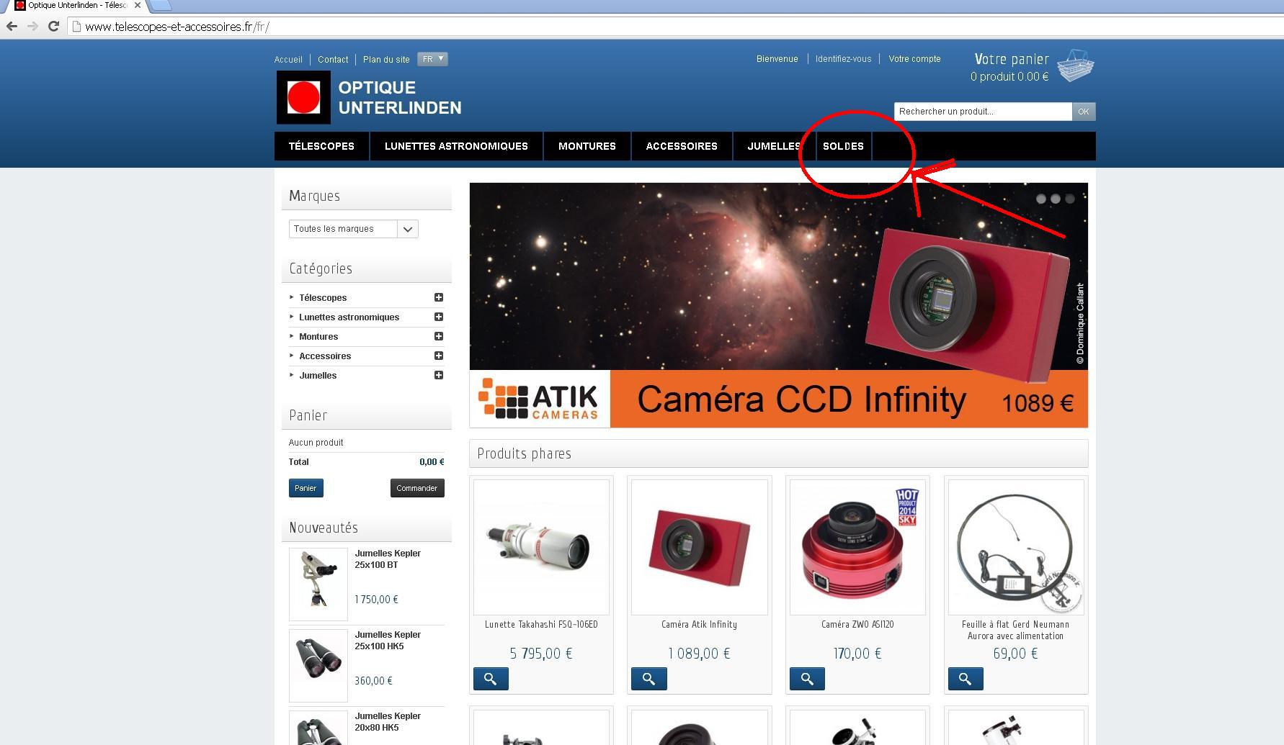The image size is (1284, 745).
Task: Focus the Rechercher un produit search field
Action: 983,112
